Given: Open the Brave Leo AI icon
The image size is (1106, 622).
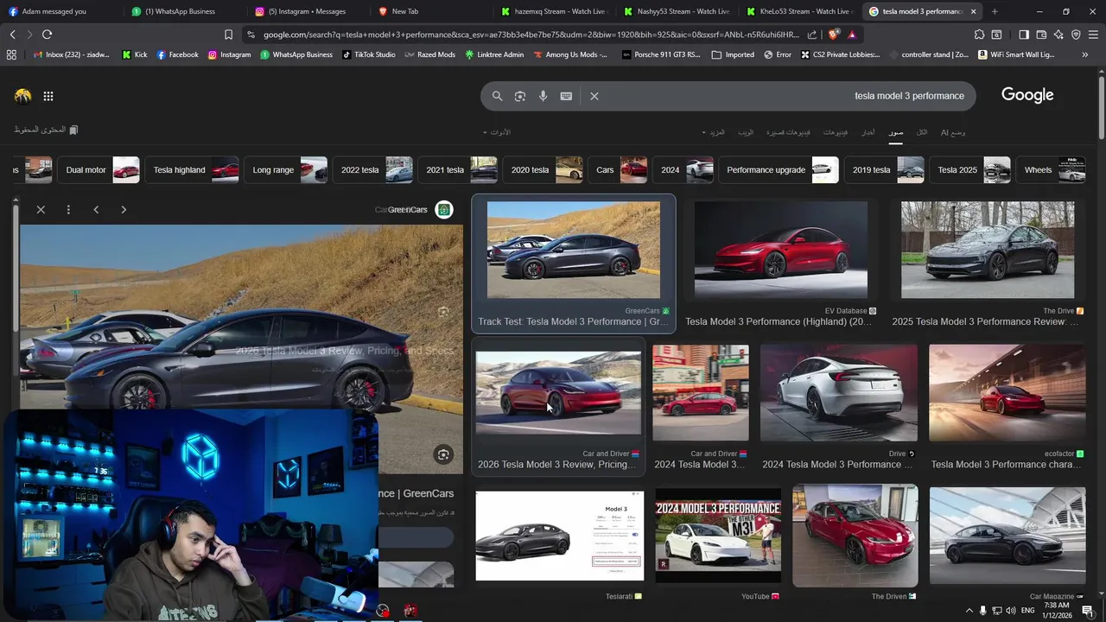Looking at the screenshot, I should pos(1058,35).
